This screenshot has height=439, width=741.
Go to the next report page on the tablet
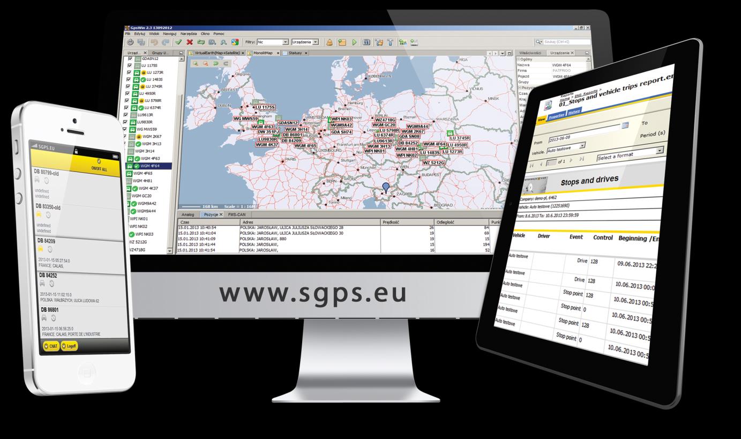(x=571, y=160)
